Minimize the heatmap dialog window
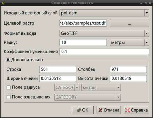153x118 pixels. tap(141, 4)
